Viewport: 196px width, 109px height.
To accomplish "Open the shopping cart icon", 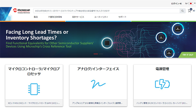I will pos(190,11).
